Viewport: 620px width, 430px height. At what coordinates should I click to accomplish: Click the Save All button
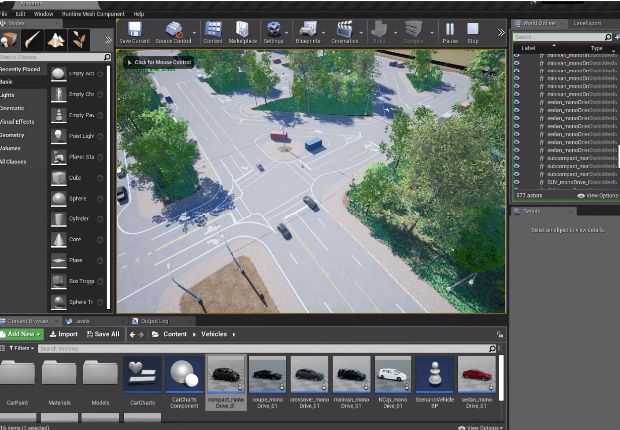101,334
